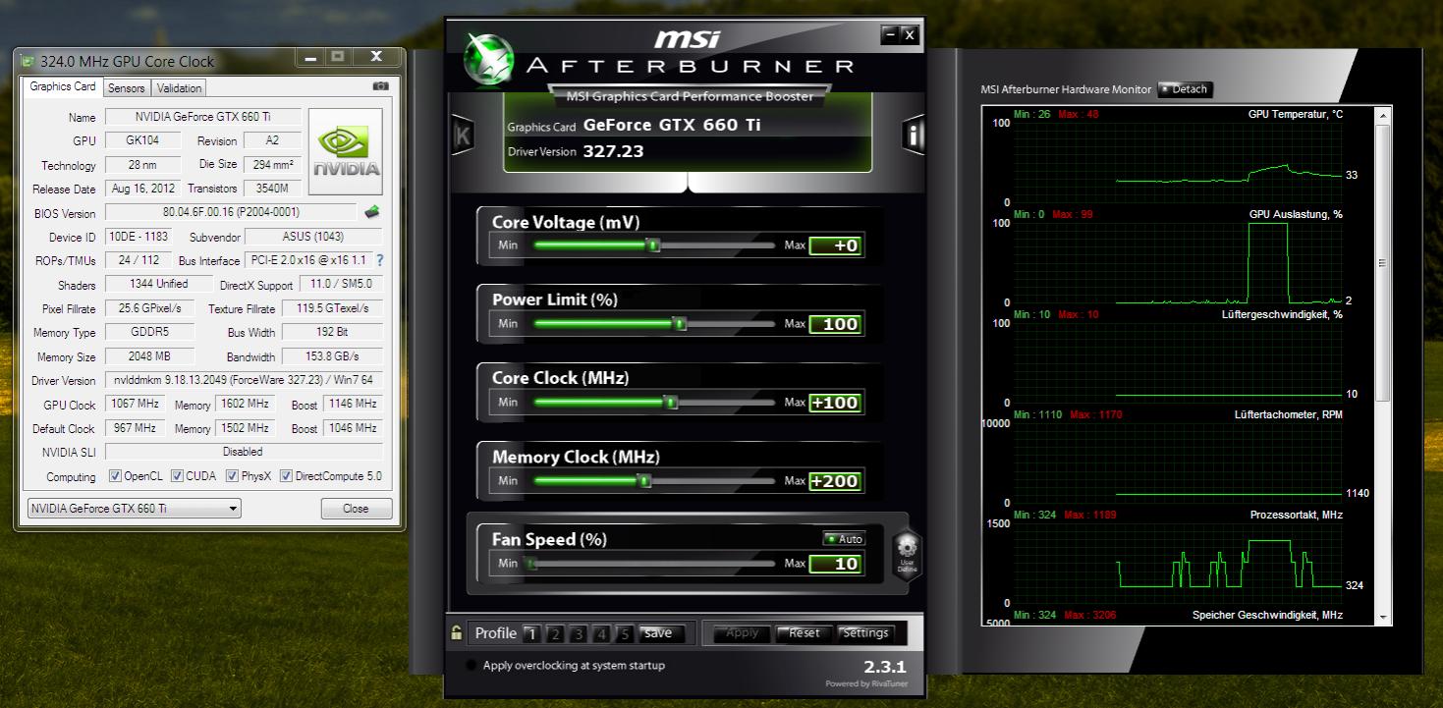Click the Shaders 1344 Unified field
The height and width of the screenshot is (708, 1443).
click(159, 284)
